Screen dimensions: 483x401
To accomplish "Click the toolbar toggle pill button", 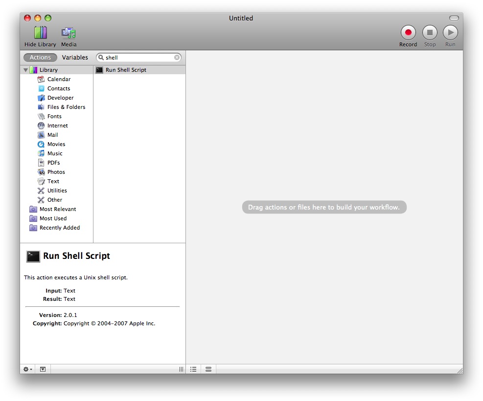I will [x=454, y=18].
